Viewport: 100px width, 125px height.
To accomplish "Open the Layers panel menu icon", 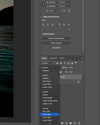I will click(83, 58).
